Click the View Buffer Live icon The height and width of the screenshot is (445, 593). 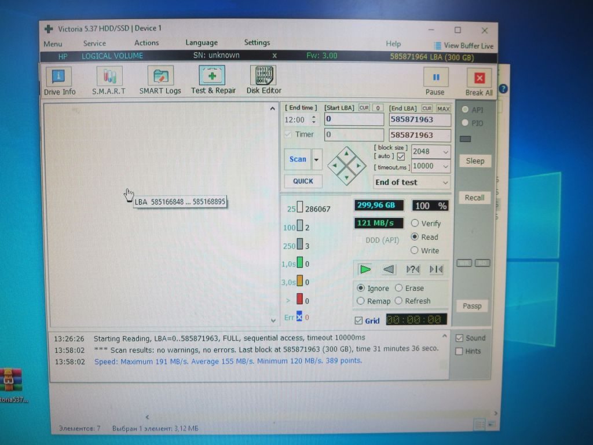tap(438, 46)
